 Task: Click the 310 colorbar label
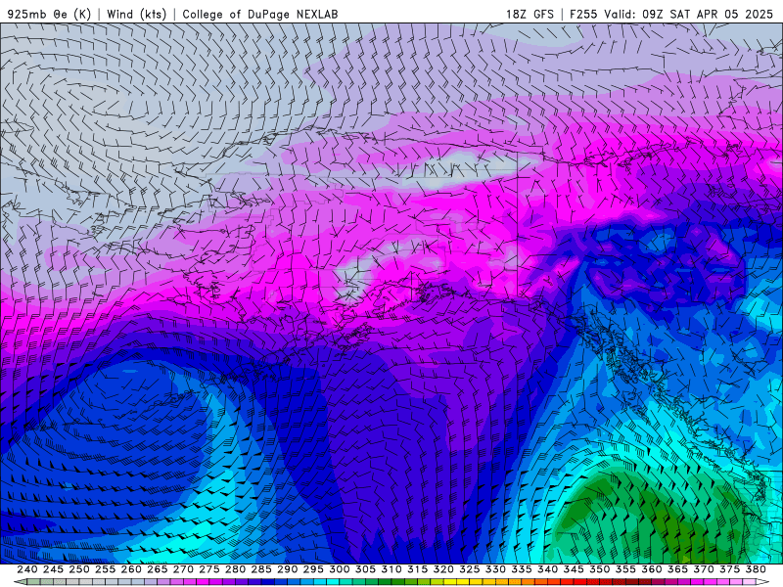coord(391,569)
